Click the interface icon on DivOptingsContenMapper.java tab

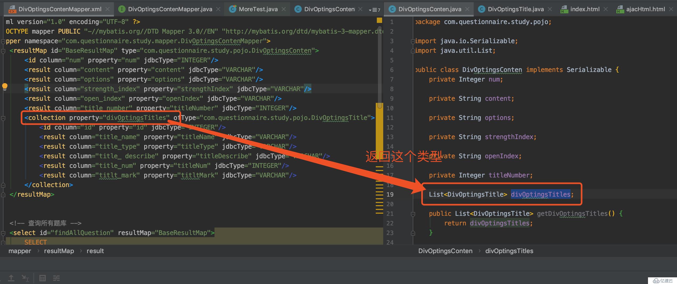point(122,9)
